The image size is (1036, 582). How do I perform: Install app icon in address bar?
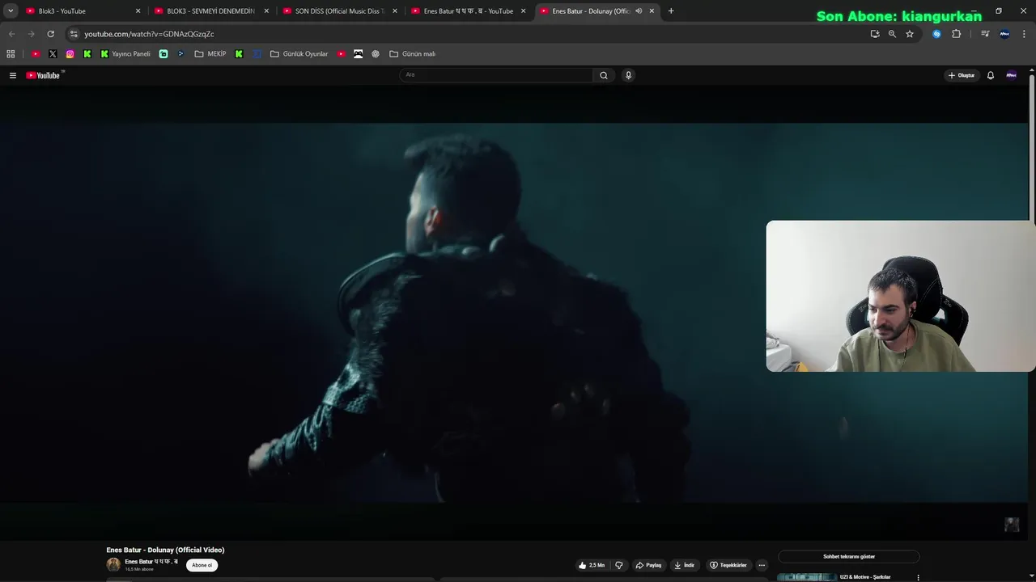tap(874, 34)
